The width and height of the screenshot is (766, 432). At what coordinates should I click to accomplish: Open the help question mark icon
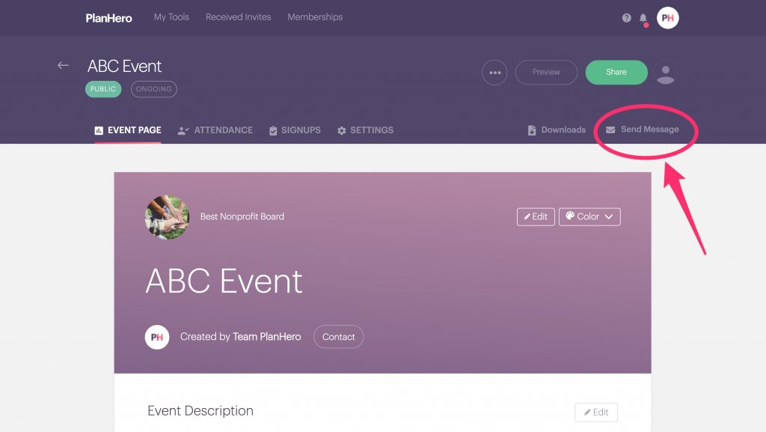pyautogui.click(x=627, y=17)
